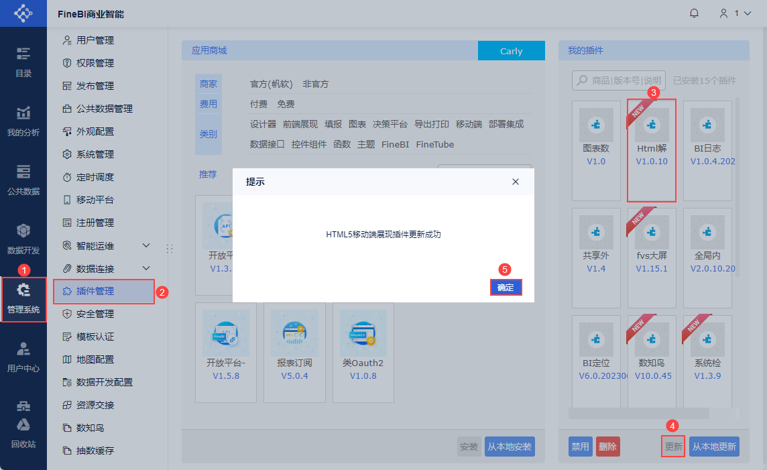Open 注册管理 menu item

pos(95,223)
